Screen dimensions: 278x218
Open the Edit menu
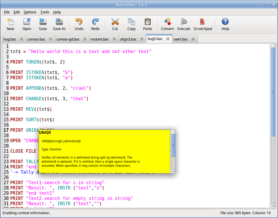click(17, 12)
